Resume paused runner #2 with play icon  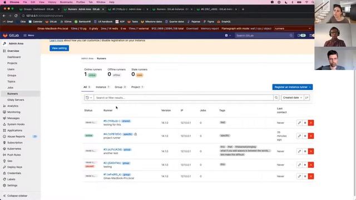pos(305,165)
